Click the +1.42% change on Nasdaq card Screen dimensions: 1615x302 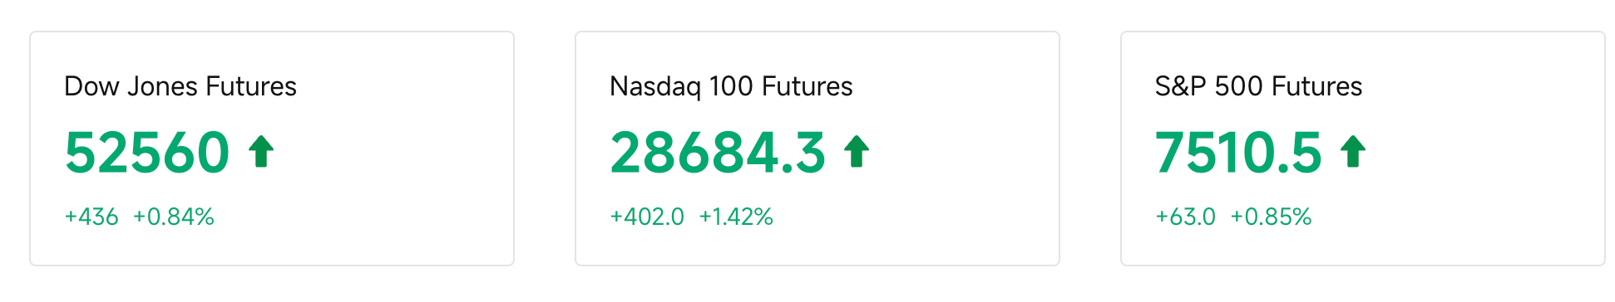(x=736, y=217)
